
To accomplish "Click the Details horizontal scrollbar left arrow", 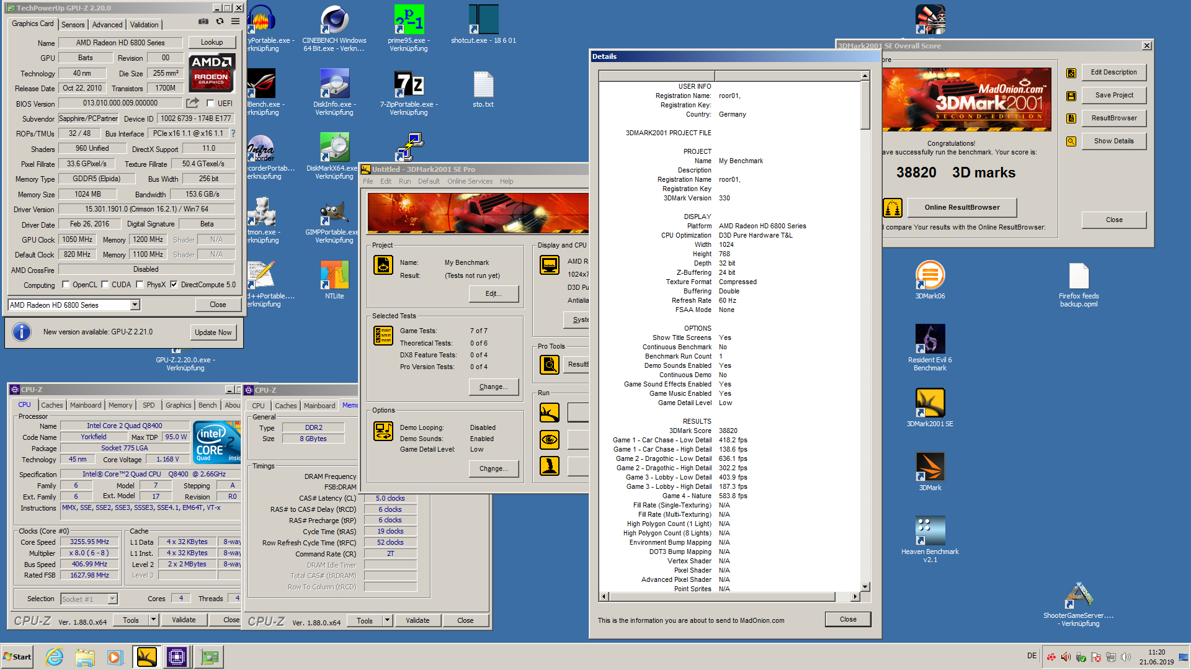I will [604, 597].
